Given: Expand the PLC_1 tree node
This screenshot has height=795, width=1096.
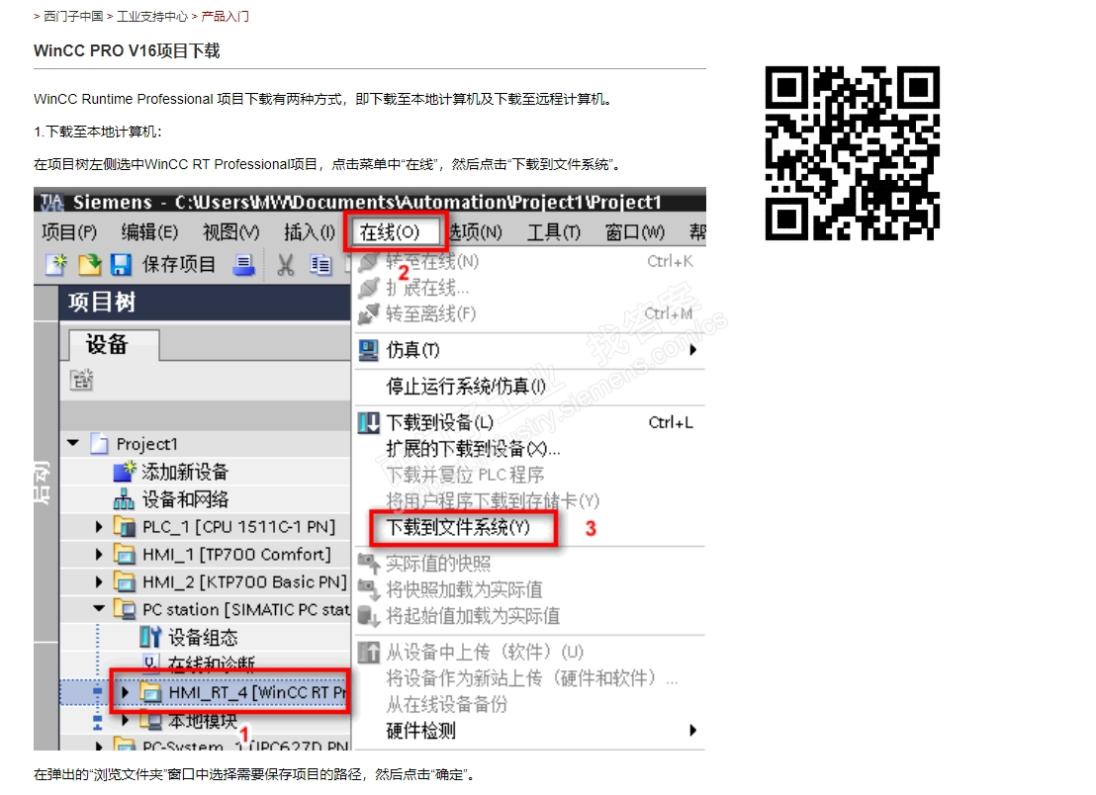Looking at the screenshot, I should [99, 527].
